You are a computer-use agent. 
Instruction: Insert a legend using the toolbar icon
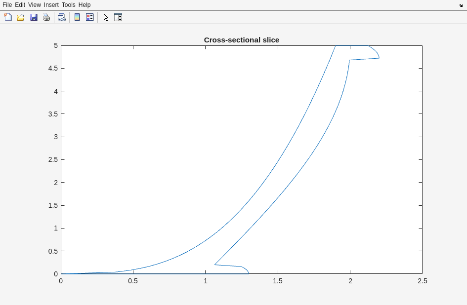[89, 17]
